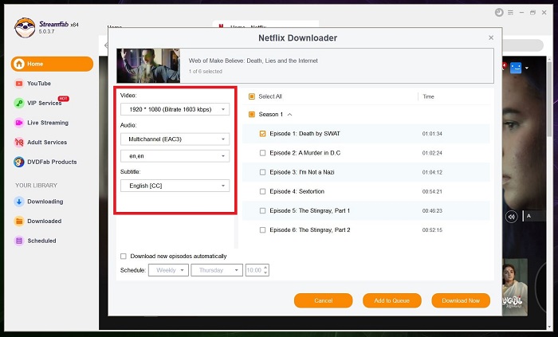558x337 pixels.
Task: Uncheck Episode 1: Death by SWAT
Action: pyautogui.click(x=262, y=134)
